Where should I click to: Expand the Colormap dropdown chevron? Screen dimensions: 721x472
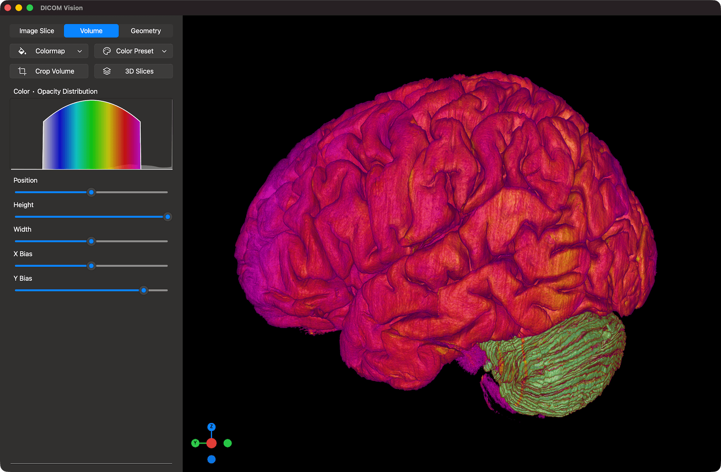[x=80, y=51]
